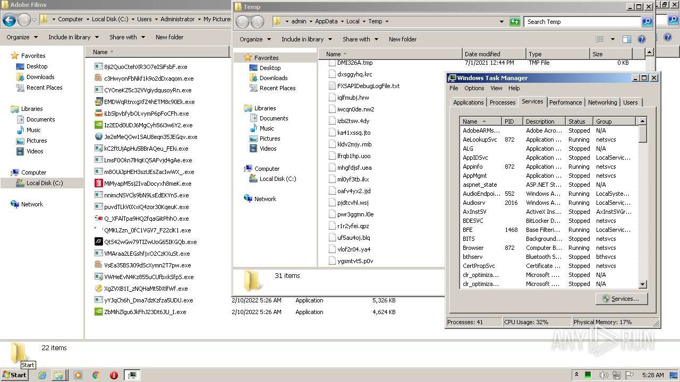Screen dimensions: 680x382
Task: Open Include in library in Adobe Films window
Action: (x=73, y=37)
